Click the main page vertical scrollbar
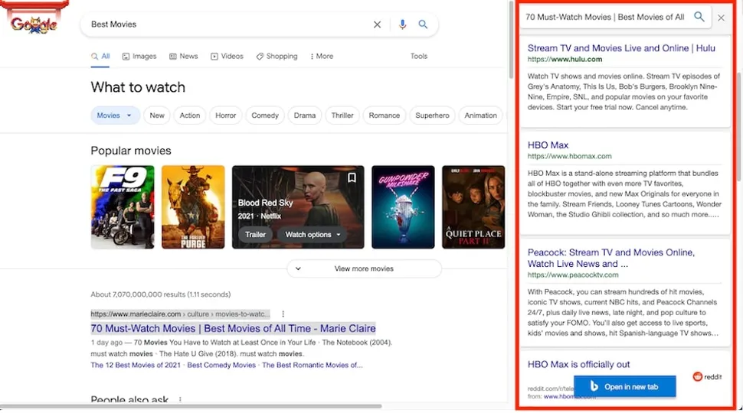Viewport: 743px width, 413px height. point(511,40)
